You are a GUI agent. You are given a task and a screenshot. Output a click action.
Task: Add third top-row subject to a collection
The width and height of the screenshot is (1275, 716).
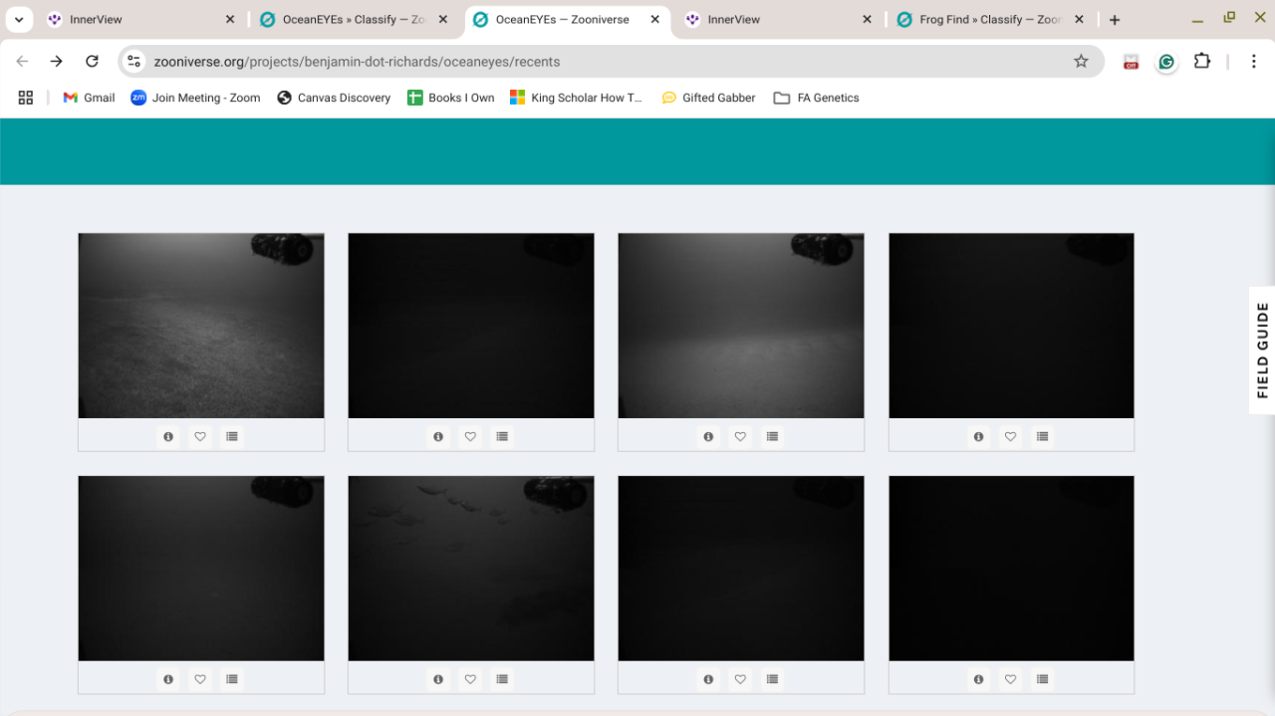(772, 436)
